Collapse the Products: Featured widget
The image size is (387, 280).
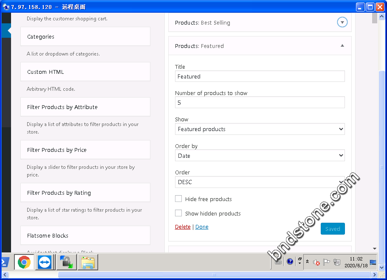click(342, 45)
